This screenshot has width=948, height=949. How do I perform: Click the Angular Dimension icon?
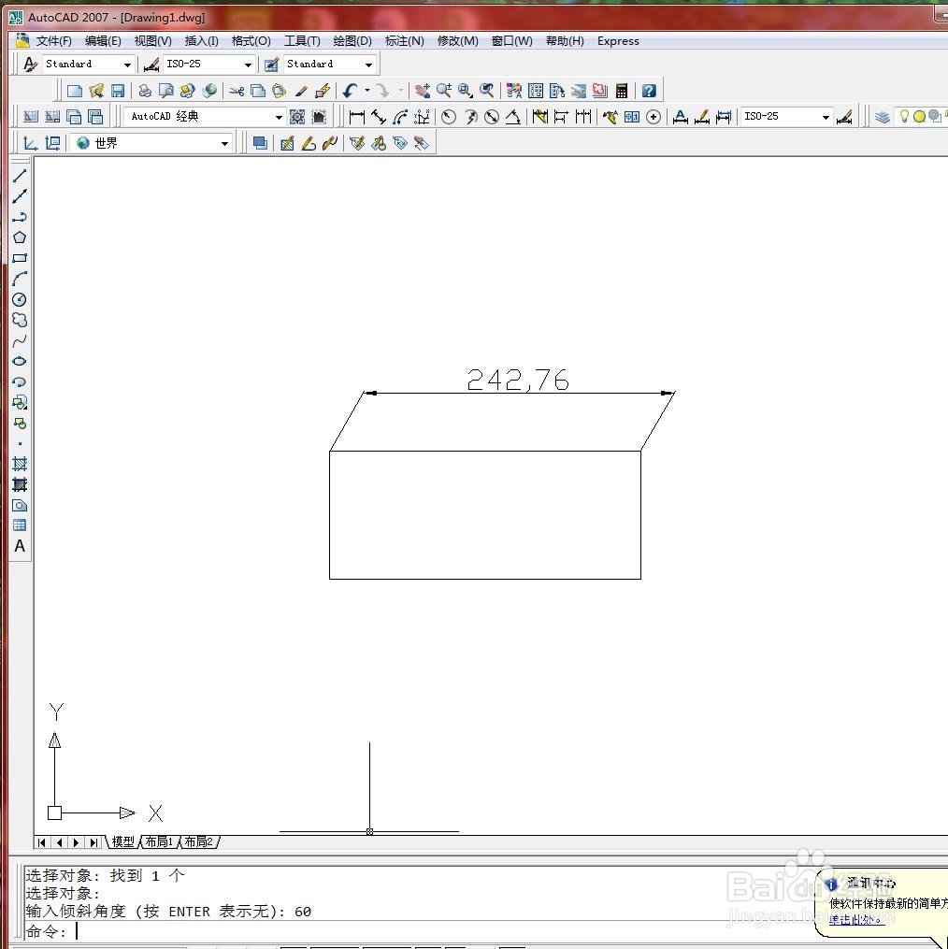click(512, 117)
